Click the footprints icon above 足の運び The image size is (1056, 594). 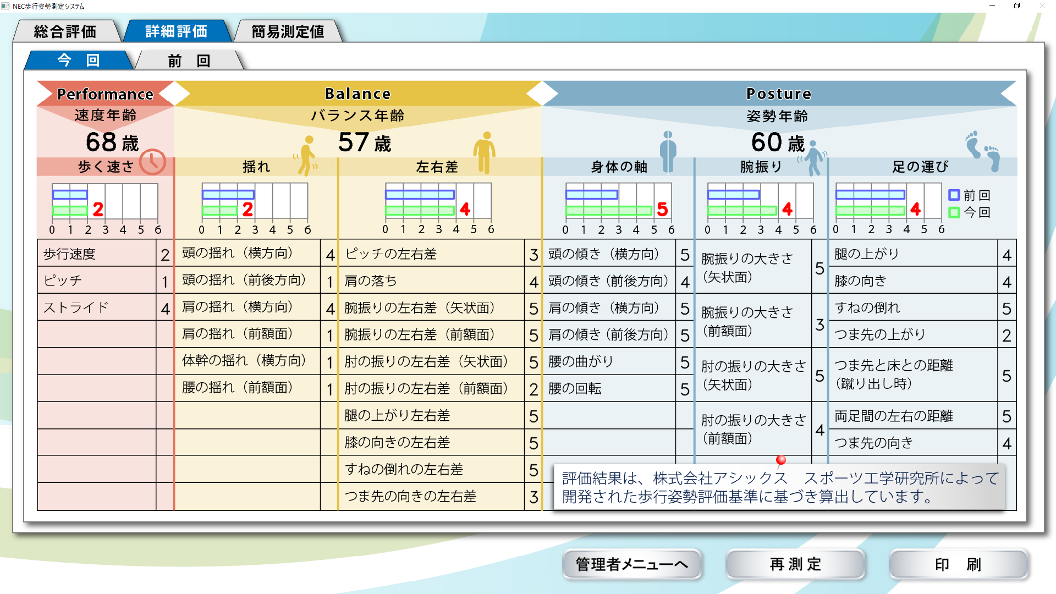pos(982,151)
